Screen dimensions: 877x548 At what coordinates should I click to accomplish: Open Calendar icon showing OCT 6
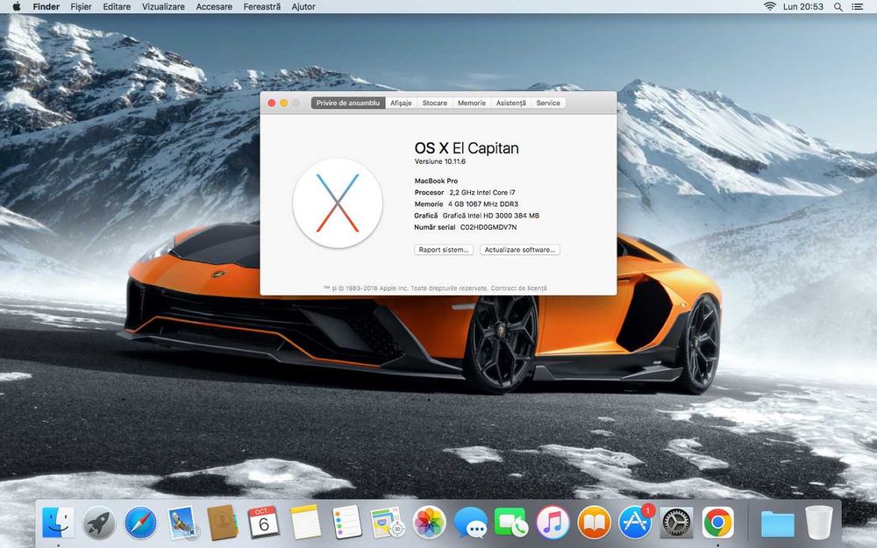coord(263,523)
